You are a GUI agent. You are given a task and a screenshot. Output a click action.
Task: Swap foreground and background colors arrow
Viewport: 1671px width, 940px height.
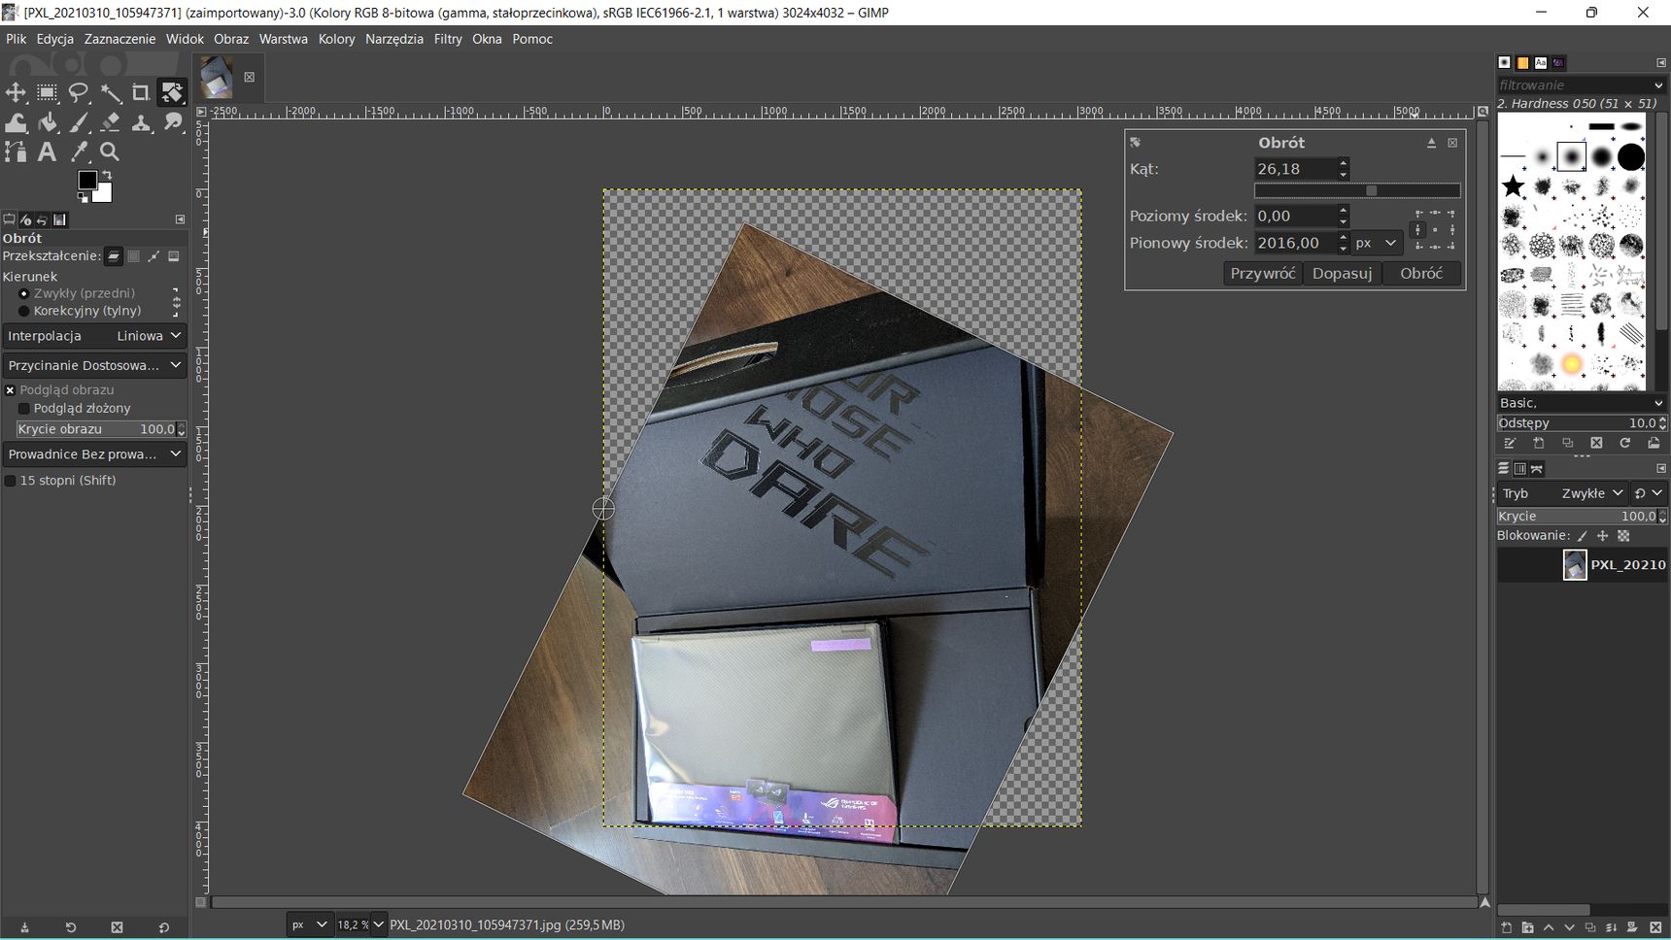(107, 175)
